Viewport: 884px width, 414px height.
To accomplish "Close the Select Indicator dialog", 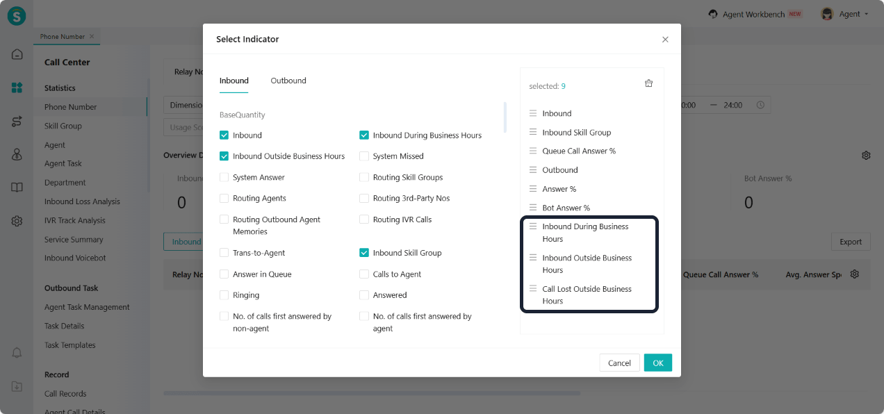I will click(665, 40).
